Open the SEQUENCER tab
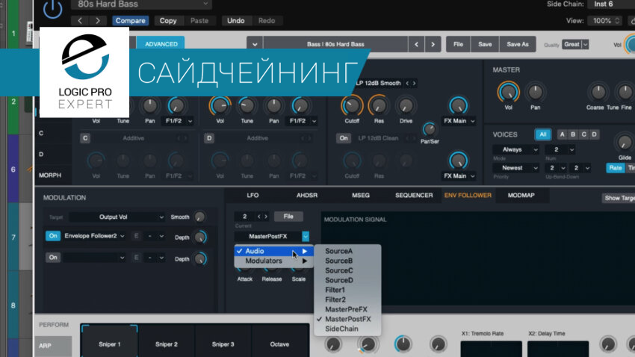Image resolution: width=635 pixels, height=357 pixels. pos(414,195)
